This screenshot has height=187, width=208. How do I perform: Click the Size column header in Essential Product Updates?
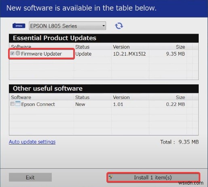pos(180,47)
